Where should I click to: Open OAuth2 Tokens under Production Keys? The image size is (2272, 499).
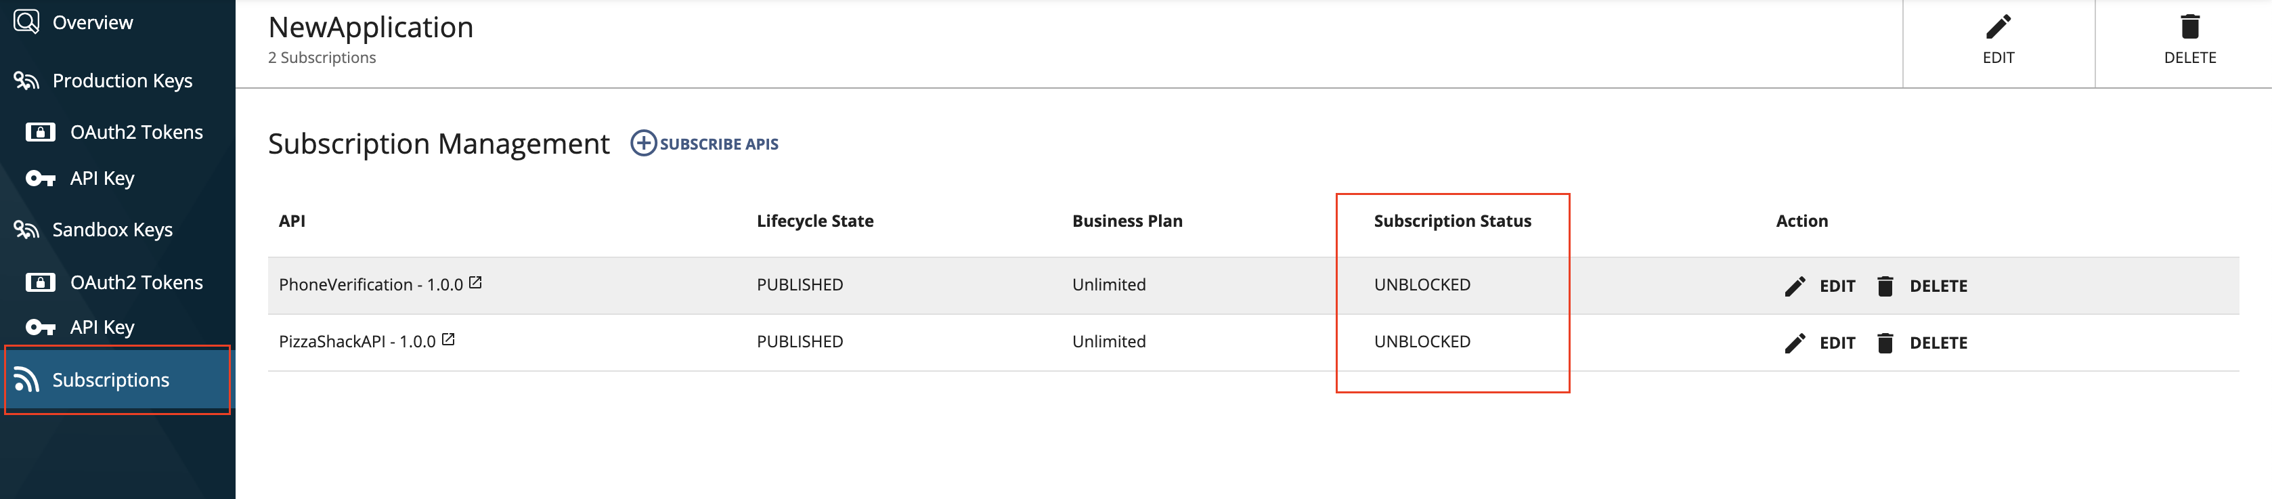136,132
